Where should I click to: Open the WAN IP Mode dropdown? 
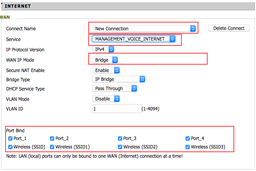[105, 60]
